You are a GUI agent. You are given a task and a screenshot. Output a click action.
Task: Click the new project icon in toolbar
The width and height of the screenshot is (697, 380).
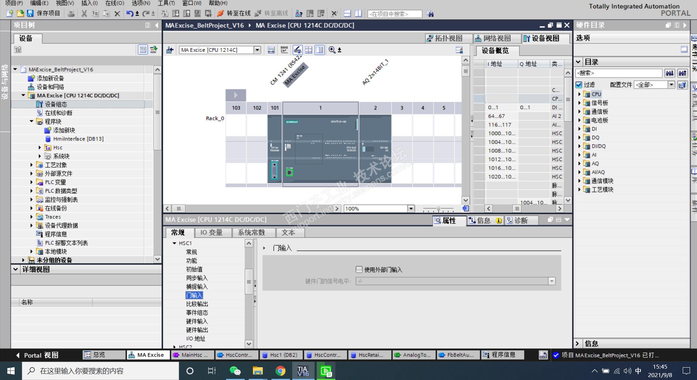(x=10, y=13)
